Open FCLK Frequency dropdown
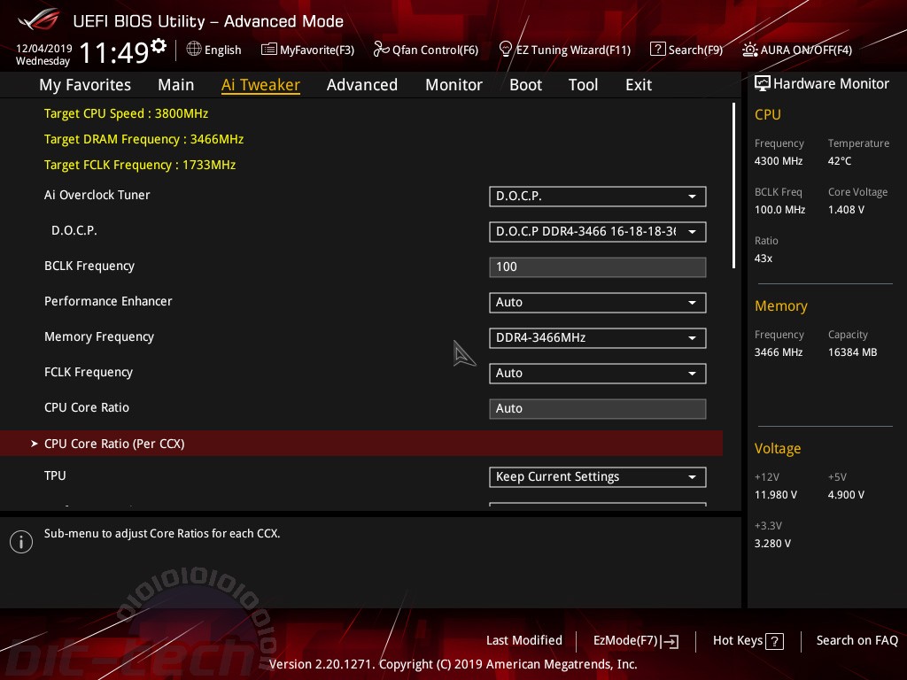This screenshot has width=907, height=680. pos(598,374)
